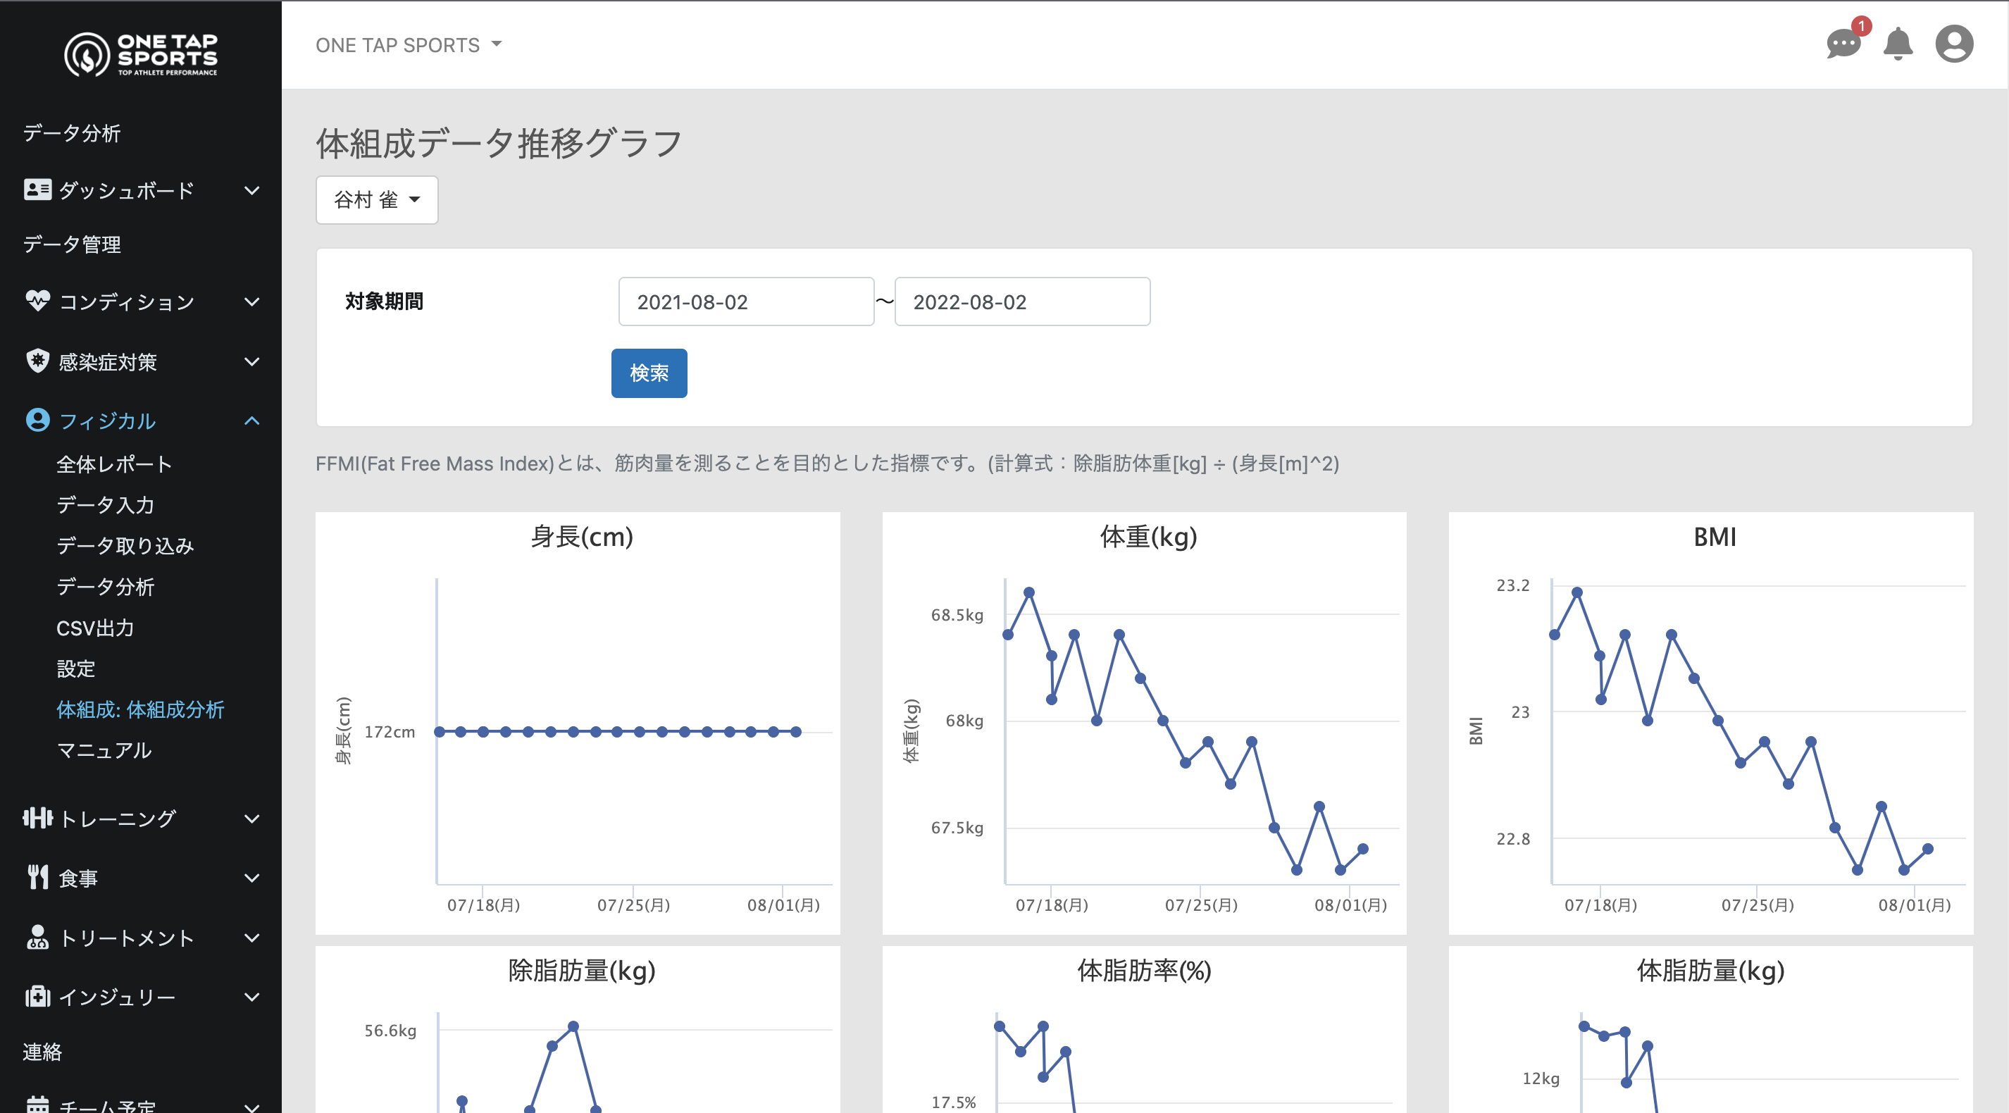The image size is (2009, 1113).
Task: Expand the トリートメント menu chevron
Action: click(252, 938)
